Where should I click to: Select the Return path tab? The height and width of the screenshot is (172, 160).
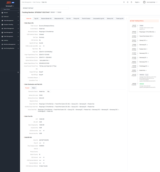(x=34, y=88)
